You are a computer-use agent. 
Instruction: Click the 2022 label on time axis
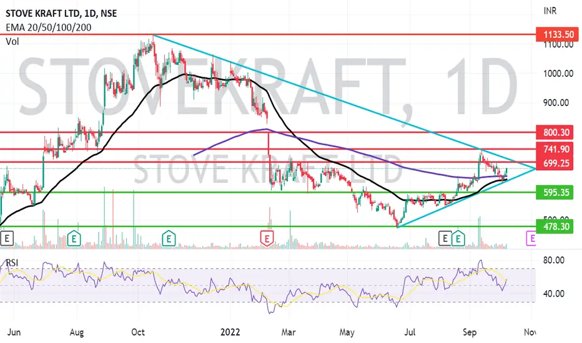pos(230,332)
